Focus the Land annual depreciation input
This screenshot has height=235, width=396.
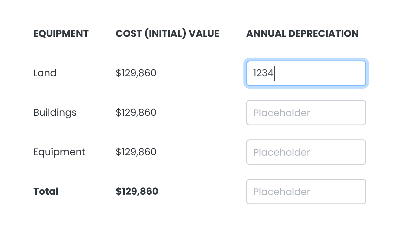[306, 73]
